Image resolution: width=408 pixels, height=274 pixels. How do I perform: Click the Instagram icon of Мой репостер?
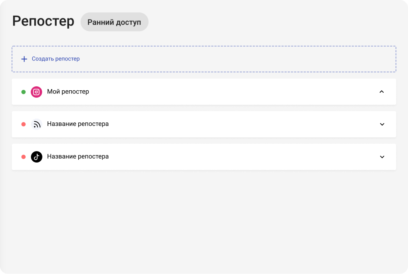click(x=37, y=92)
